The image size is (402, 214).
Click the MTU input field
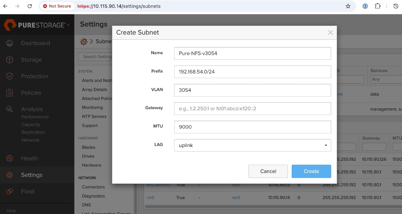pos(253,127)
